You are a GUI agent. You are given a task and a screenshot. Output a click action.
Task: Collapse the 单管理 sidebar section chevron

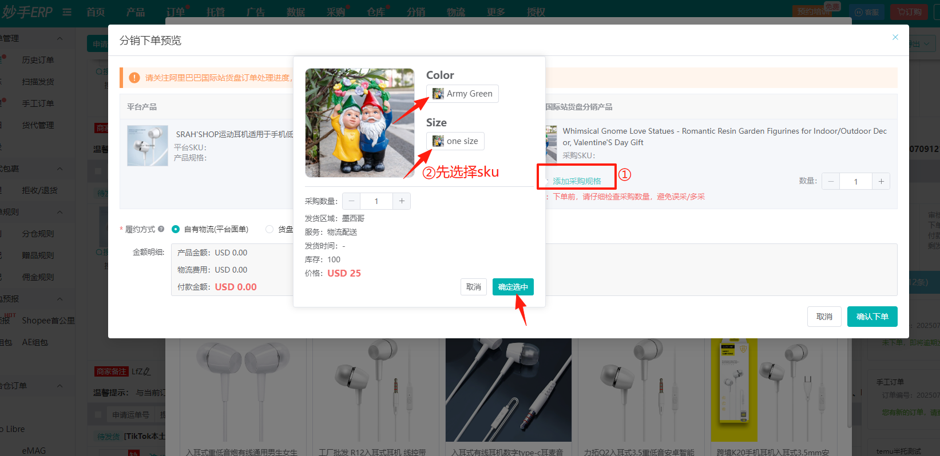tap(60, 38)
